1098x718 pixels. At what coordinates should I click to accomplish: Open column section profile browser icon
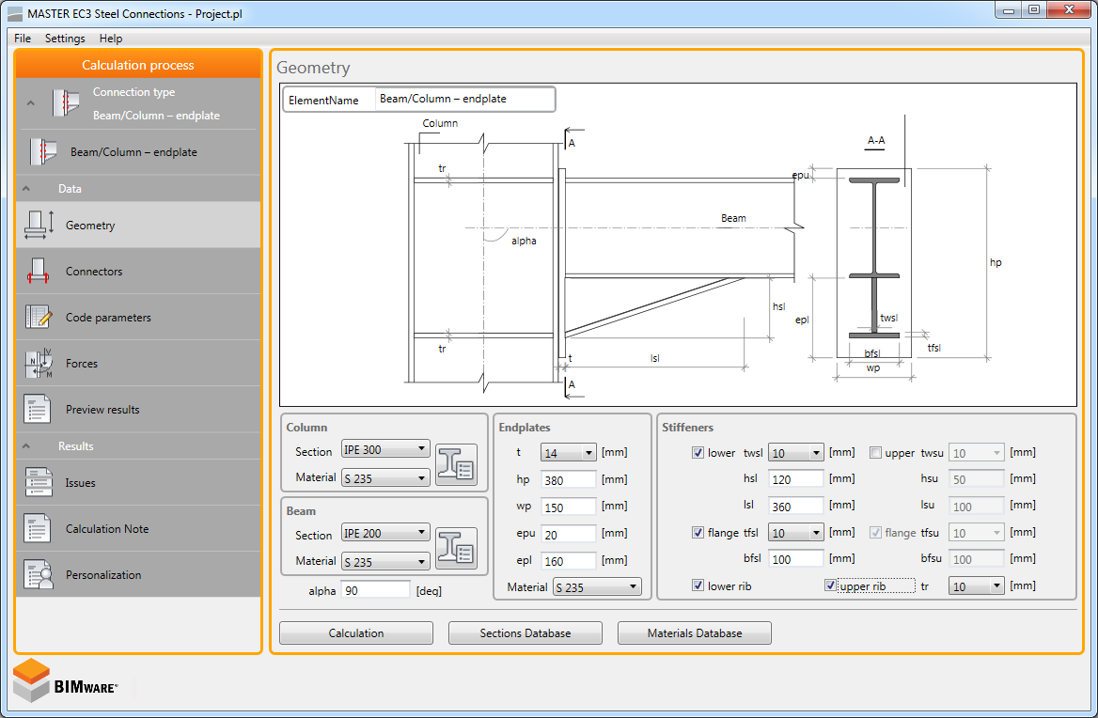click(x=456, y=464)
